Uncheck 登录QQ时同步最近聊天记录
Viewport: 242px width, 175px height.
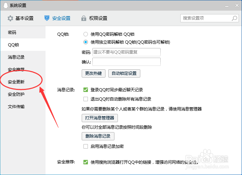pos(85,90)
